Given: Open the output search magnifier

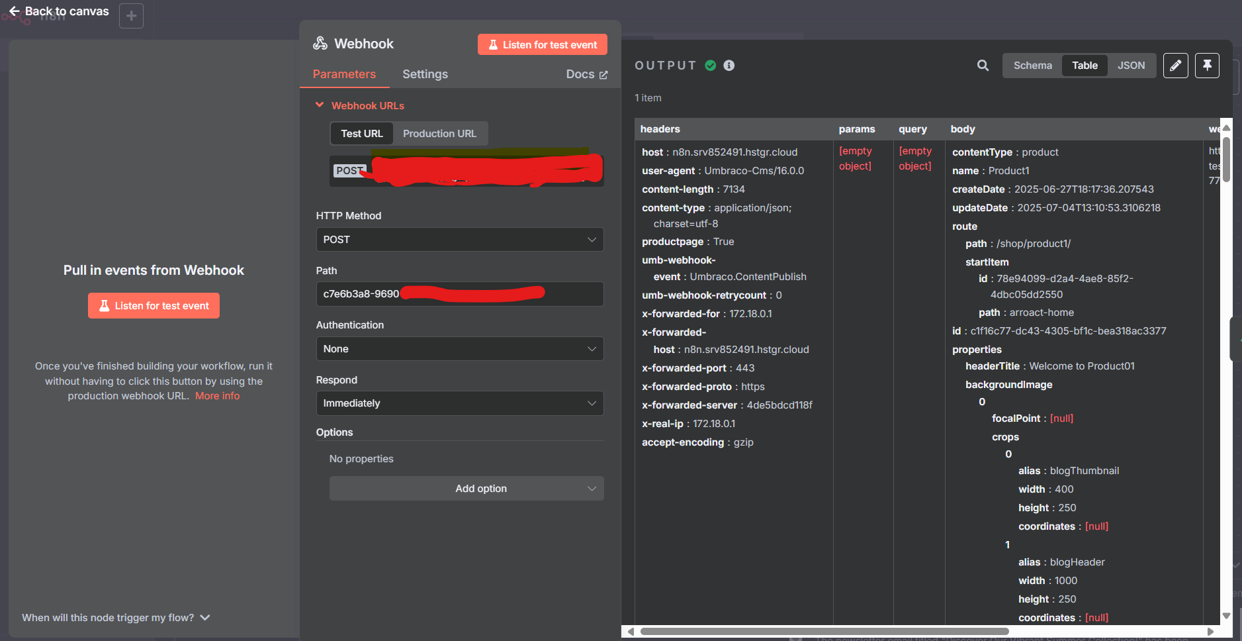Looking at the screenshot, I should tap(983, 66).
